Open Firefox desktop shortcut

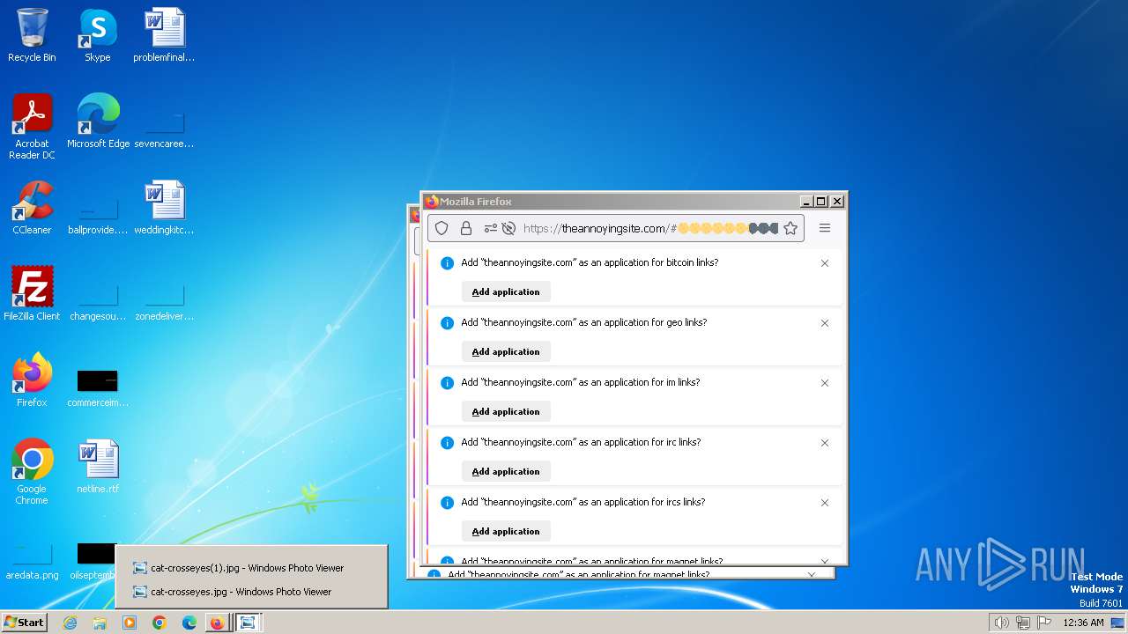point(32,380)
